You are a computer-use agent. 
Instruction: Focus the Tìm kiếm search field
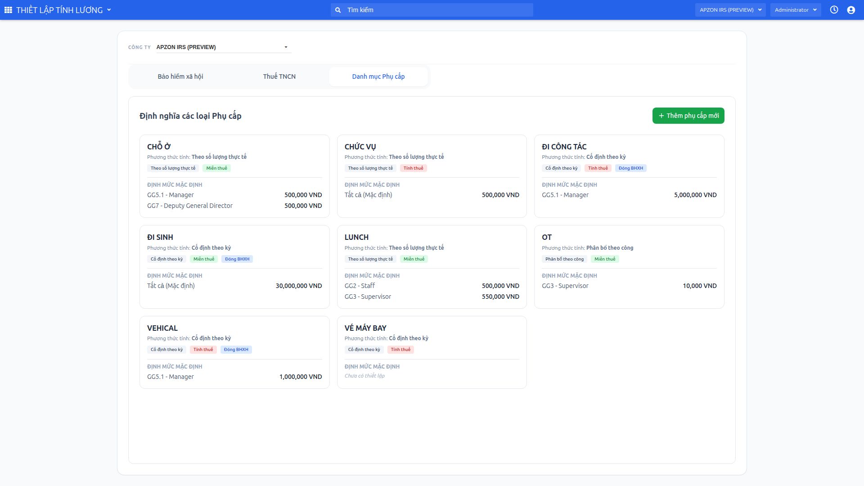click(x=432, y=10)
